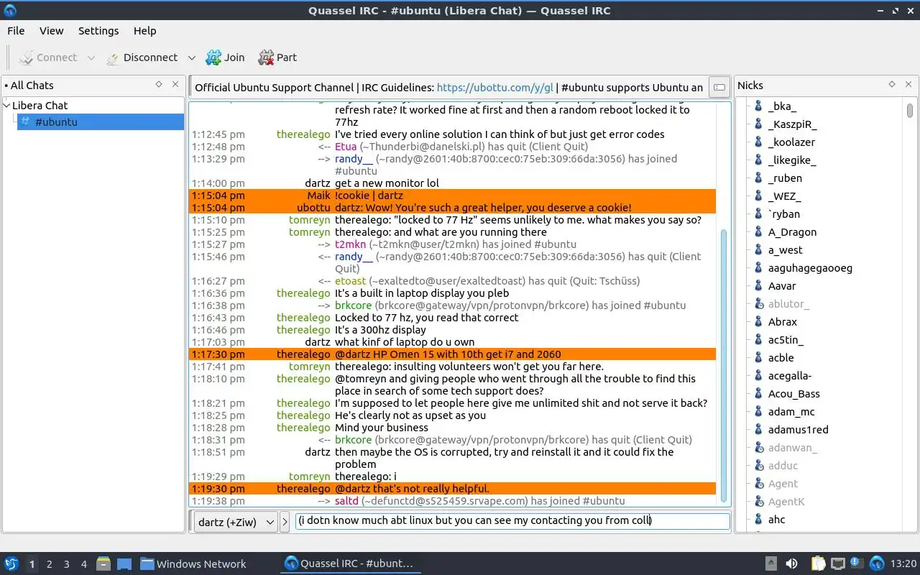920x575 pixels.
Task: Click the 13:20 clock
Action: coord(903,563)
